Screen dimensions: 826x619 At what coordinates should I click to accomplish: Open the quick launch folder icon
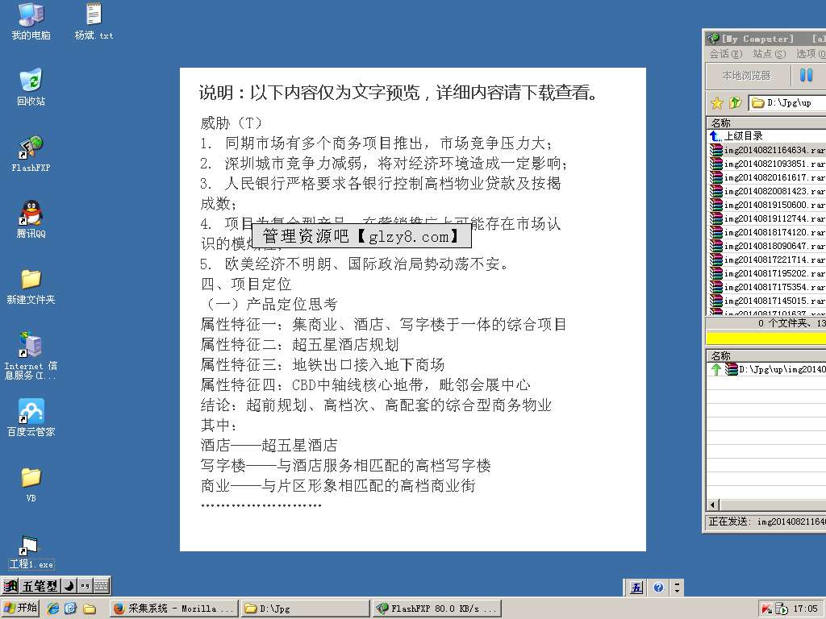coord(89,609)
